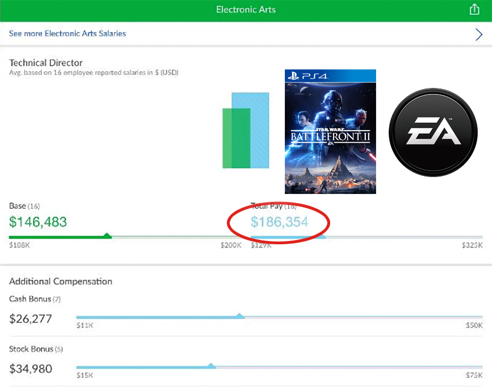Click the Additional Compensation heading
Image resolution: width=492 pixels, height=388 pixels.
coord(61,281)
